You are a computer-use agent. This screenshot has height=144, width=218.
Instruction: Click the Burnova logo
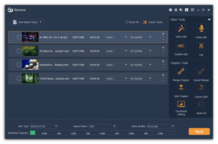(10, 10)
